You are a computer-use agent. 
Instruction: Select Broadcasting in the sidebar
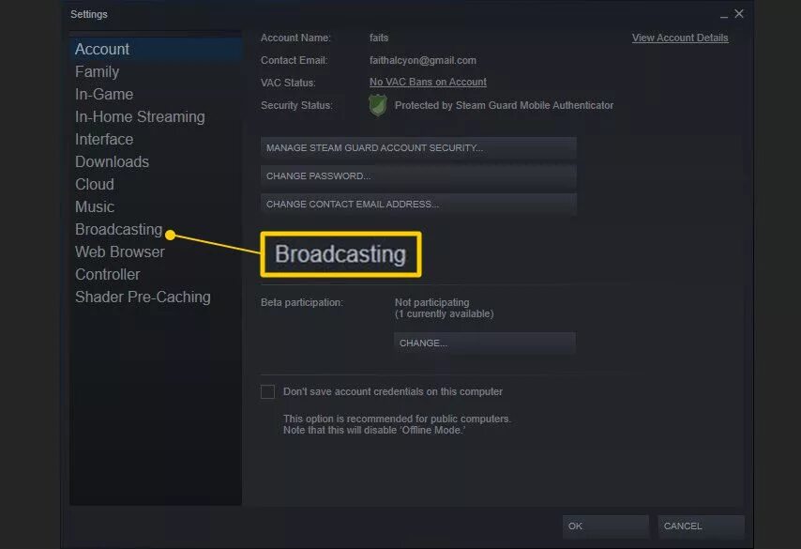point(118,229)
